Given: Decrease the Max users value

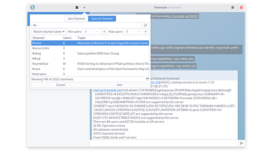Looking at the screenshot, I should [x=138, y=32].
